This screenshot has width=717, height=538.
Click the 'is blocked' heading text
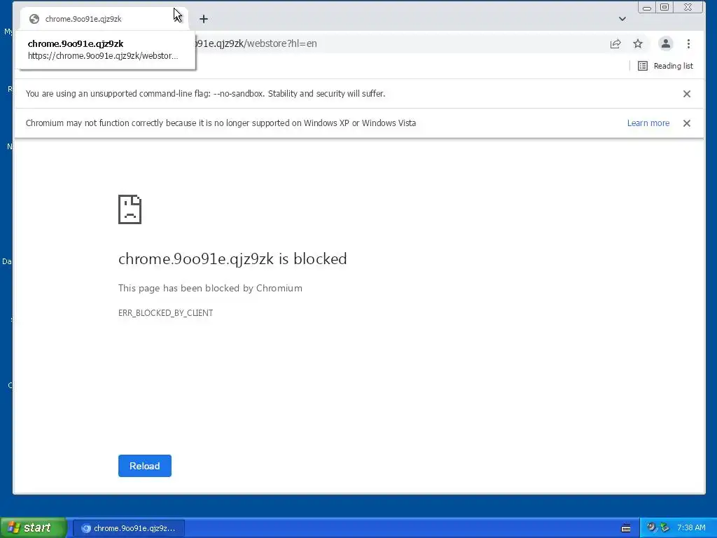click(232, 259)
